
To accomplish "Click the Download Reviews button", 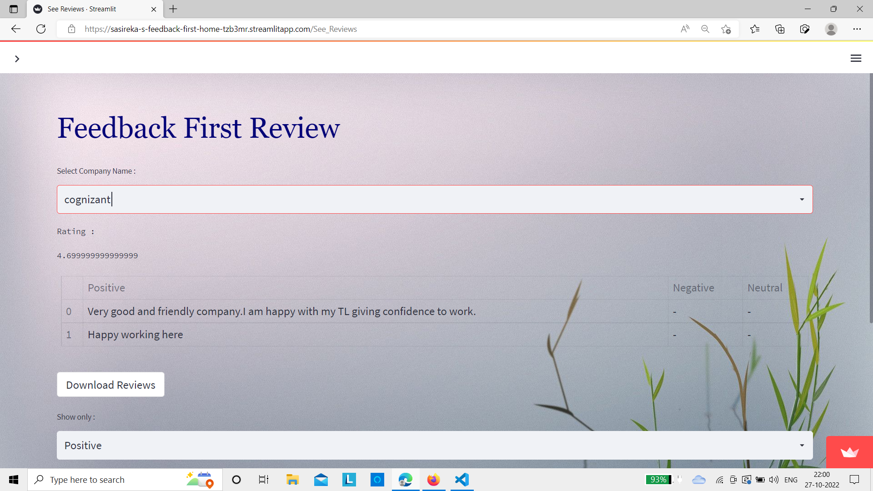I will point(110,385).
